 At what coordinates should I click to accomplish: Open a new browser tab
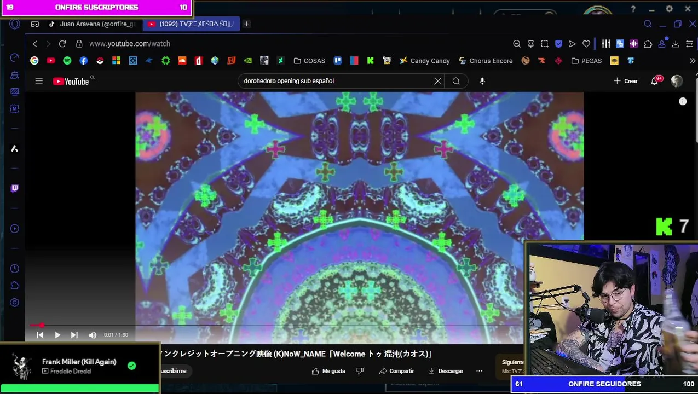pos(246,24)
